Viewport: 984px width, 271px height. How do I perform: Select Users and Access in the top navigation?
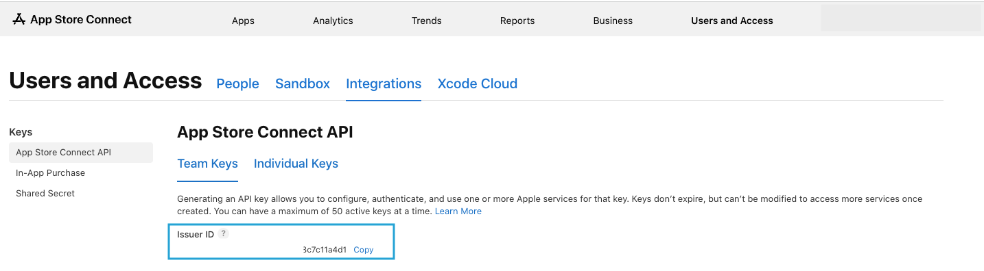click(732, 21)
